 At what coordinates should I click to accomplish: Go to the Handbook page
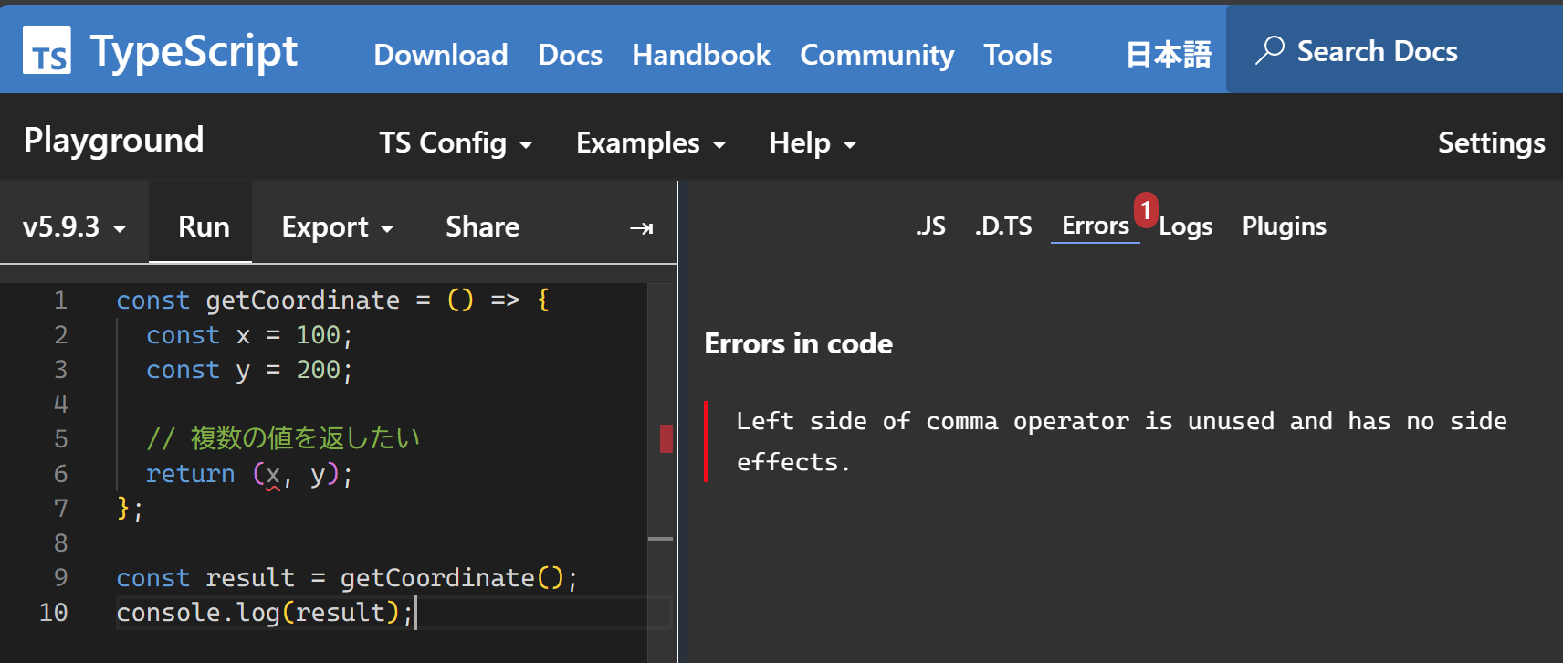[701, 55]
